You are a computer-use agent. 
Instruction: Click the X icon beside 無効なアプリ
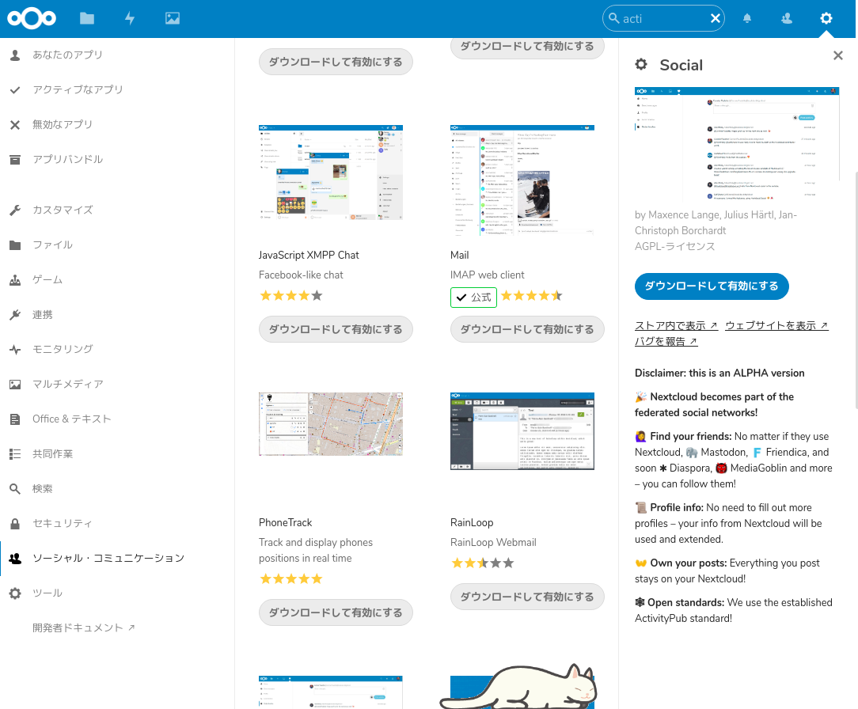pos(15,125)
